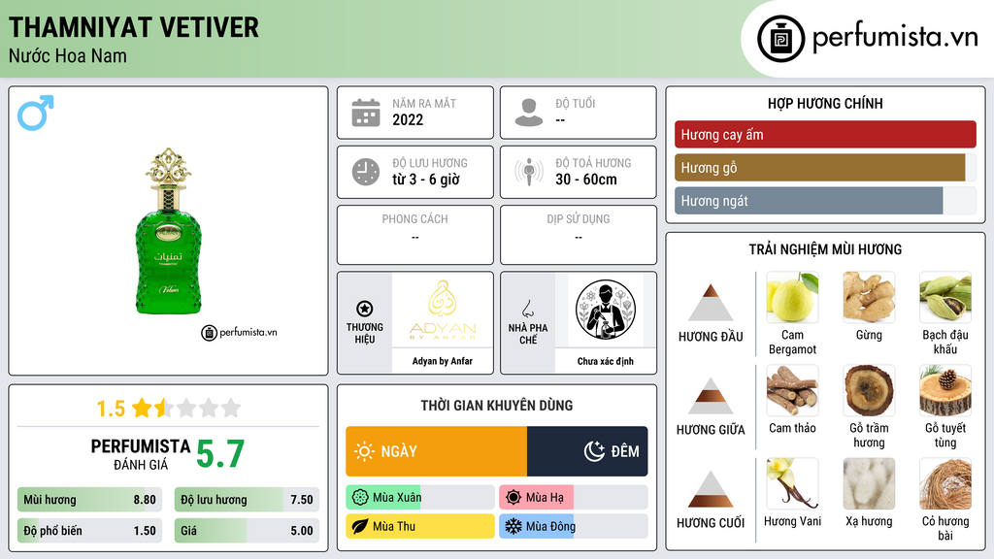Click the Adyan by Anfar brand name
The width and height of the screenshot is (994, 559).
(443, 361)
